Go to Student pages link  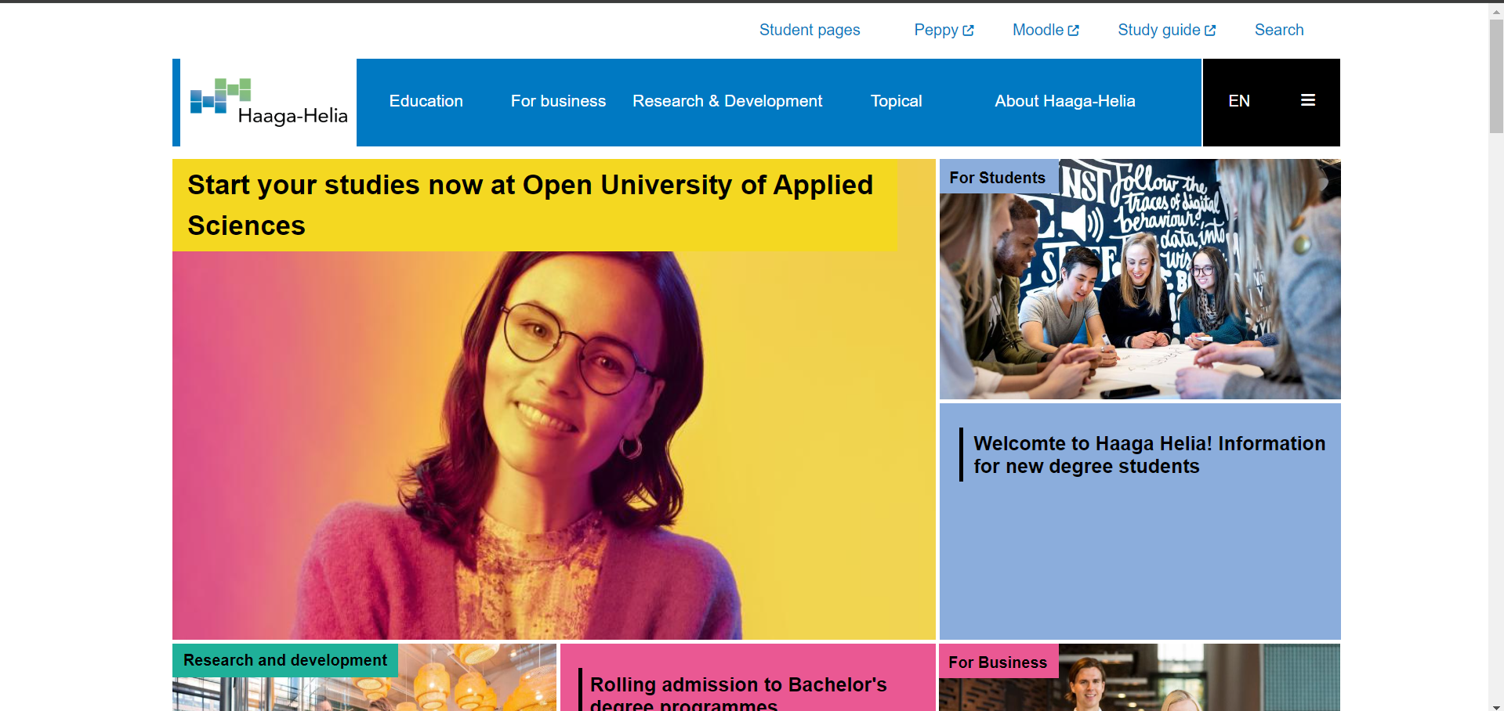(x=809, y=30)
